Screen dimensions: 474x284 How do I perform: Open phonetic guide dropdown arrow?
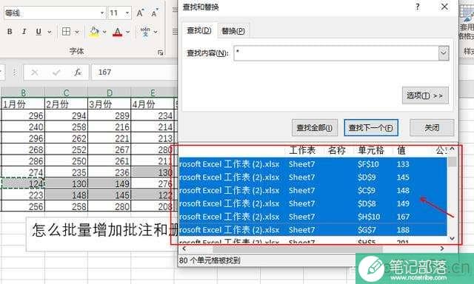pos(156,32)
